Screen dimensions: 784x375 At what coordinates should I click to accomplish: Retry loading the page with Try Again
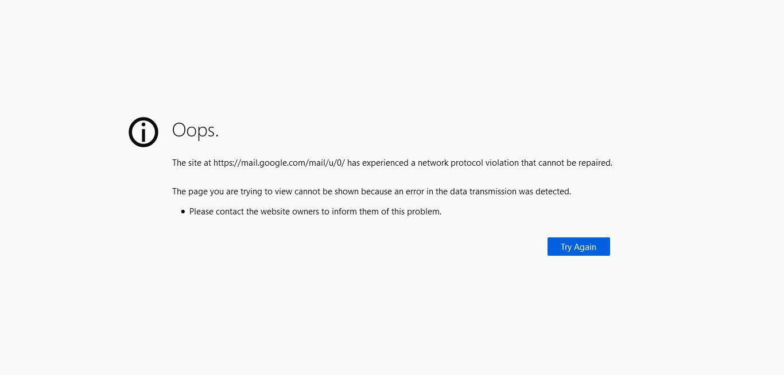[x=578, y=247]
